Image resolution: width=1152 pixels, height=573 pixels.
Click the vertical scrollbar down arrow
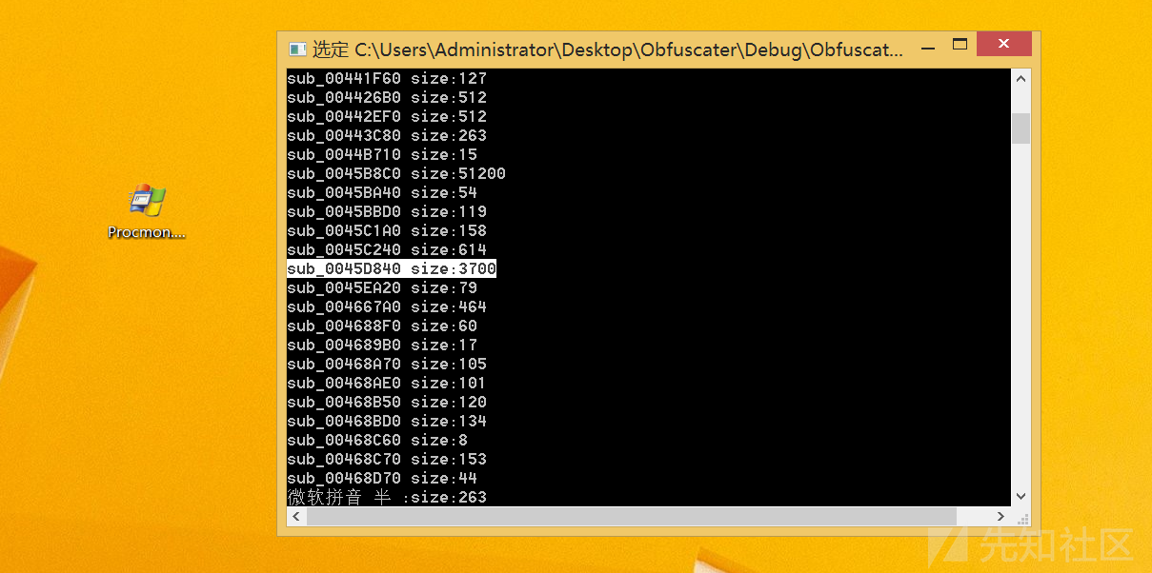click(x=1021, y=496)
